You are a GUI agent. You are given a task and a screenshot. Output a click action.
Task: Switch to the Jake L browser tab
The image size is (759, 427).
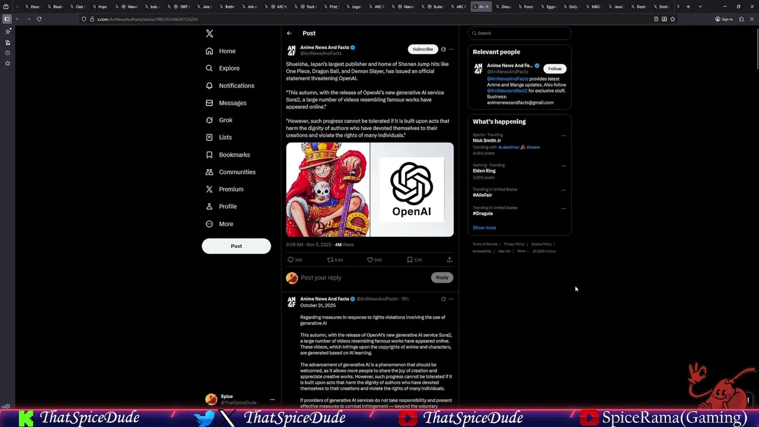click(x=204, y=7)
